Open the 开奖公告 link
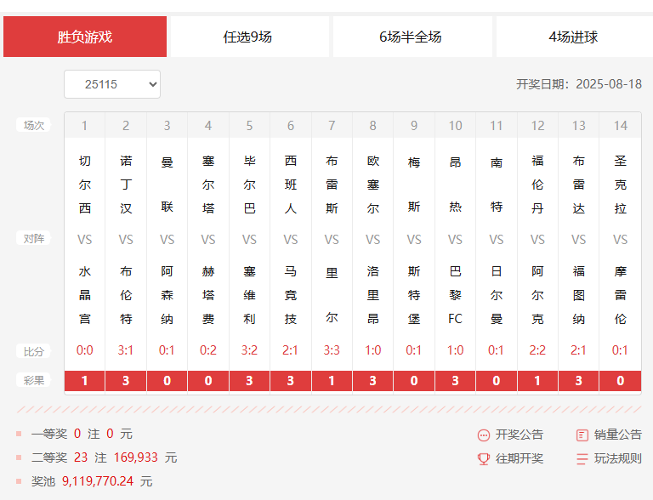The image size is (653, 500). click(x=520, y=435)
